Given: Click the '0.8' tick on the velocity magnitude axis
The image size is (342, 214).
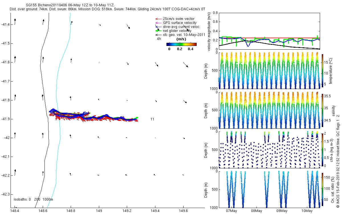Looking at the screenshot, I should pos(215,13).
